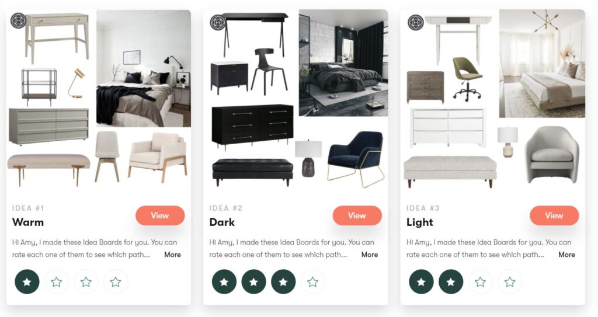Toggle the second filled star on Light board
This screenshot has height=317, width=598.
(451, 282)
